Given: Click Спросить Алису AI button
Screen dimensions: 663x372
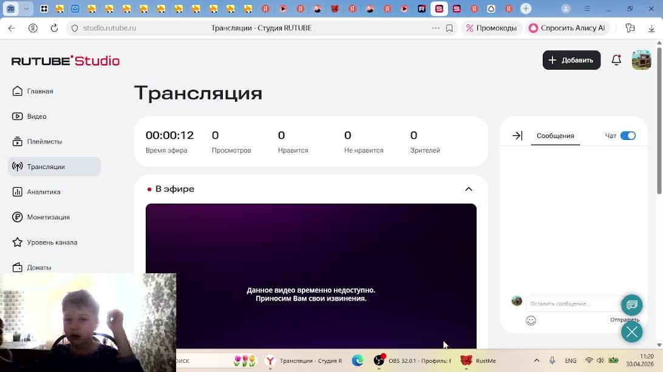Looking at the screenshot, I should click(x=566, y=28).
